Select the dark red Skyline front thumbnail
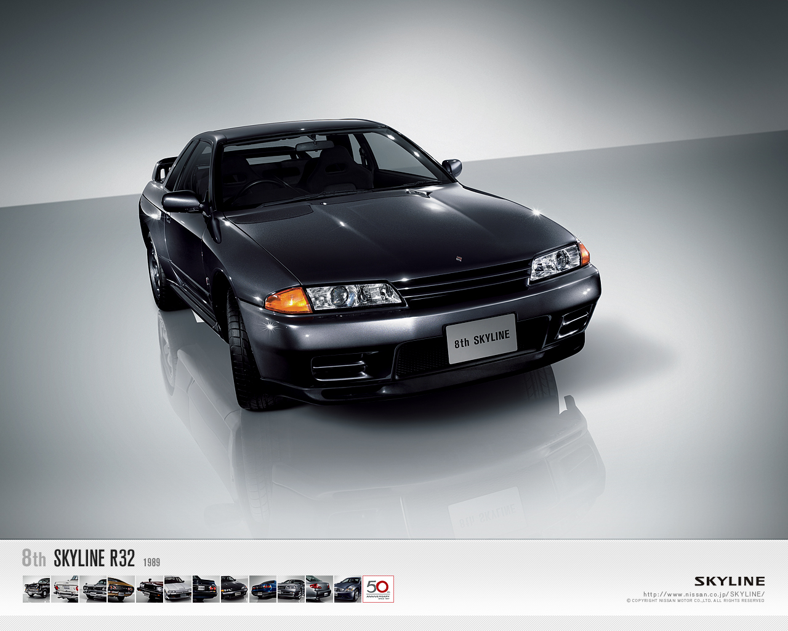The width and height of the screenshot is (788, 631). pyautogui.click(x=150, y=589)
